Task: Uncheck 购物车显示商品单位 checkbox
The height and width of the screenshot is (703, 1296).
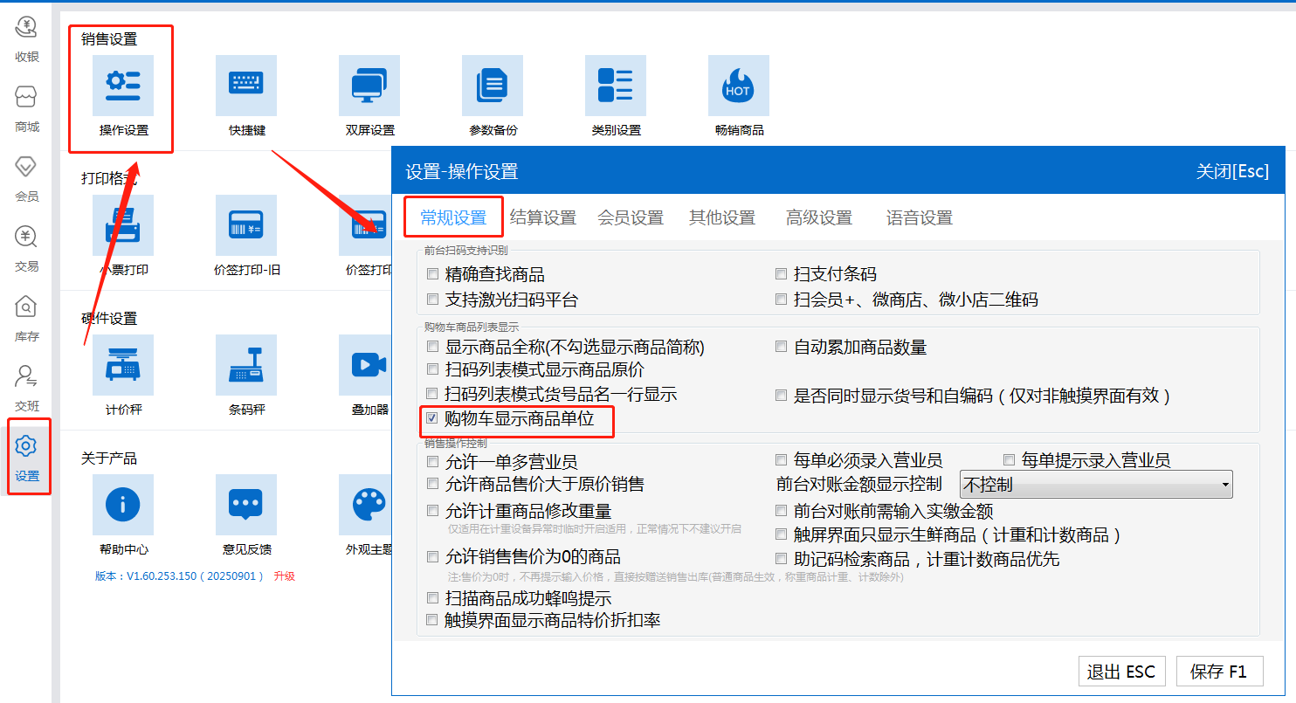Action: (x=432, y=419)
